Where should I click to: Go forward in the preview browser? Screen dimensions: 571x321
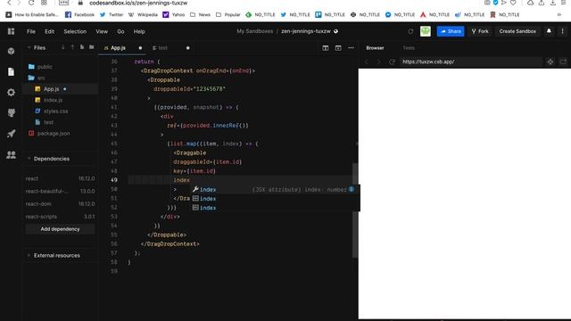(378, 62)
